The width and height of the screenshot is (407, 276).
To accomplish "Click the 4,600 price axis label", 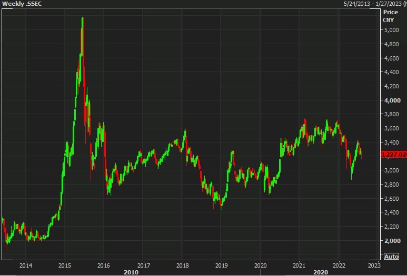I will pos(391,58).
